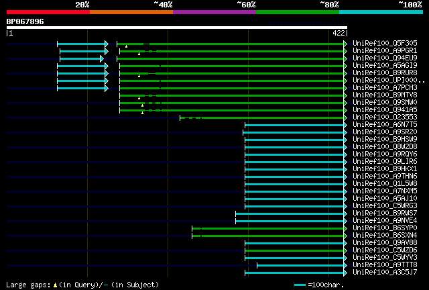The width and height of the screenshot is (429, 290).
Task: Click the yellow gap marker under Q5F305 bar
Action: pyautogui.click(x=126, y=46)
